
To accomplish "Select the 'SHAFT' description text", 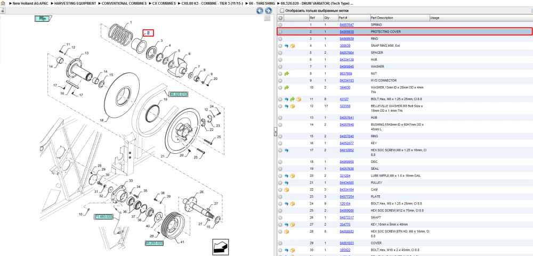I will pyautogui.click(x=376, y=218).
